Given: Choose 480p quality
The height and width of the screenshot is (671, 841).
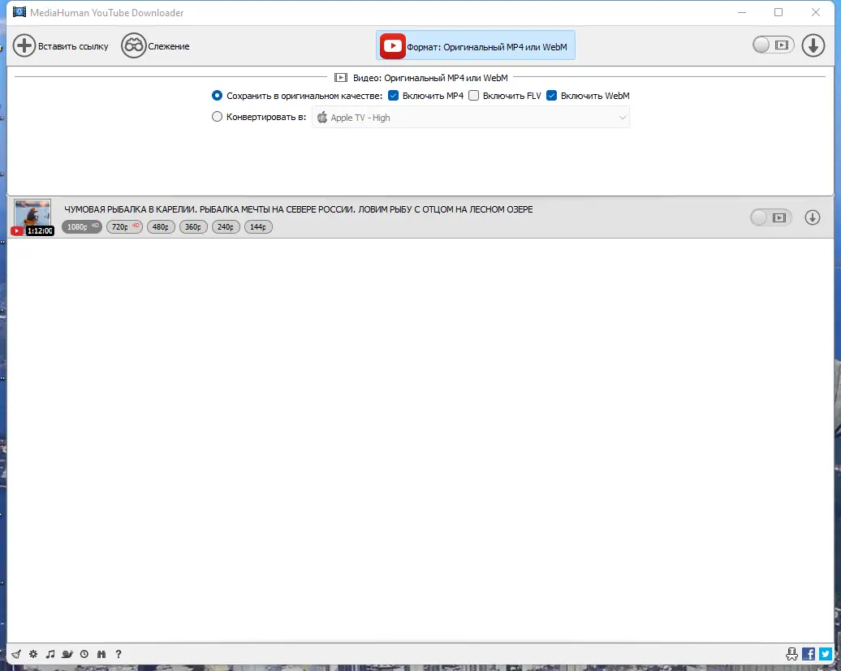Looking at the screenshot, I should click(x=161, y=226).
